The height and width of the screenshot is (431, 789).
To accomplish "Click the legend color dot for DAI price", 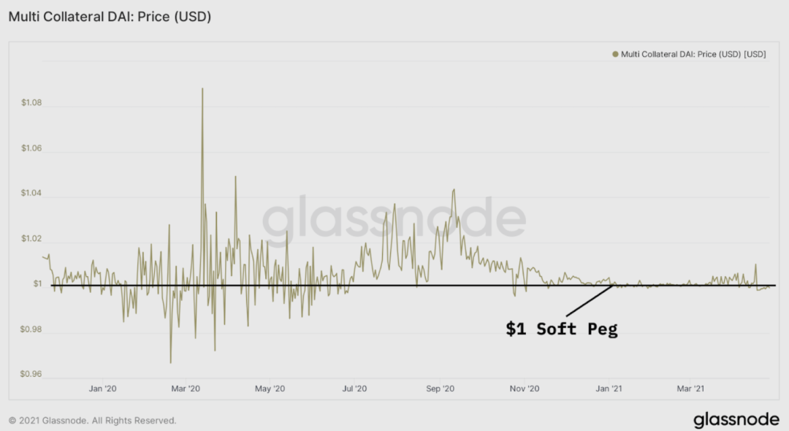I will coord(615,54).
